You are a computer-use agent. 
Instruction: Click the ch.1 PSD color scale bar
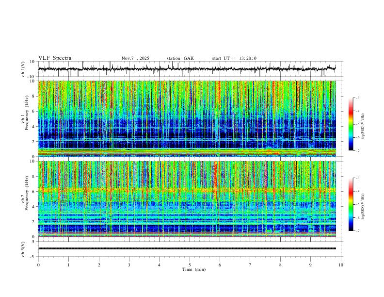coord(351,124)
